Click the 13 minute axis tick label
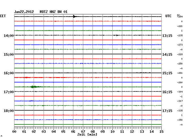 pyautogui.click(x=142, y=132)
